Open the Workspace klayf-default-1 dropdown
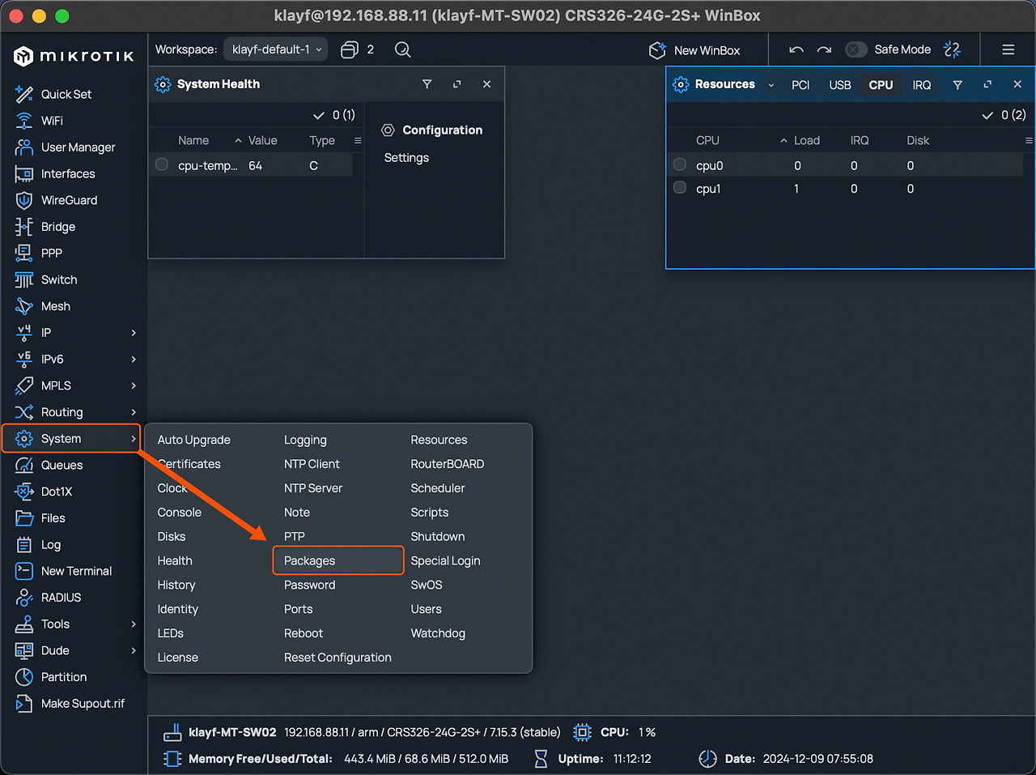 [x=276, y=49]
